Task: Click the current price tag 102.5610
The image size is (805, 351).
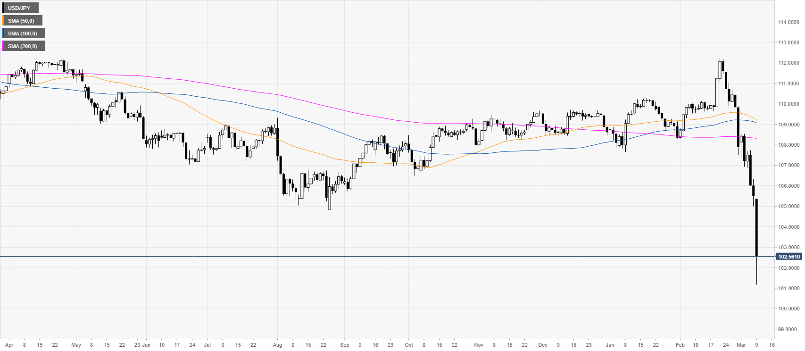Action: point(788,257)
